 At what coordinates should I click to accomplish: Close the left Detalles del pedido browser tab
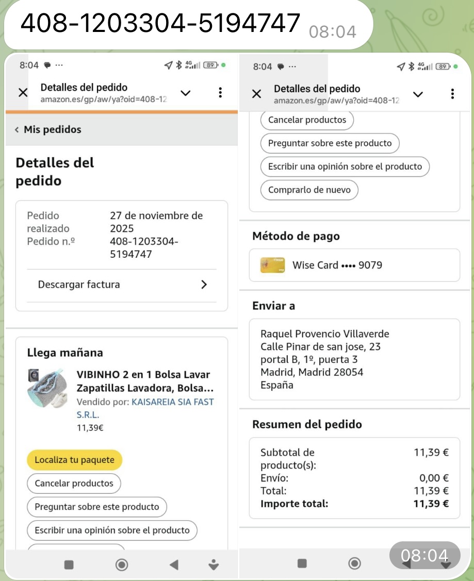pyautogui.click(x=23, y=93)
